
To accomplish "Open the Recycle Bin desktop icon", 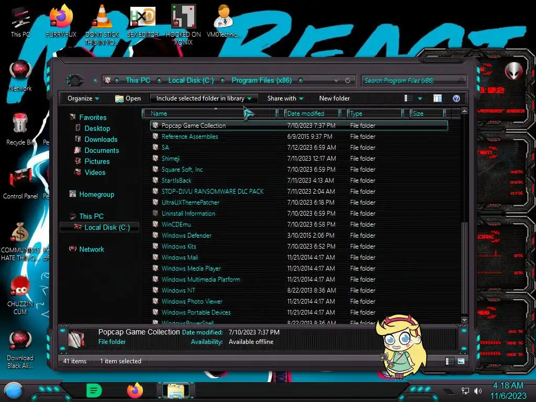I will [20, 130].
